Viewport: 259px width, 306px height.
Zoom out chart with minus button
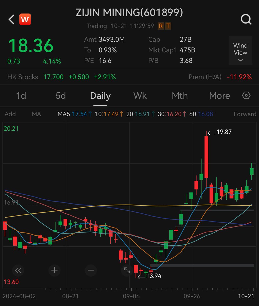pos(91,270)
